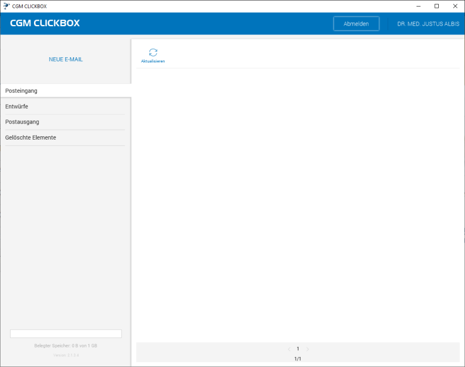This screenshot has height=367, width=465.
Task: View the Gelöschte Elemente folder
Action: [x=65, y=137]
